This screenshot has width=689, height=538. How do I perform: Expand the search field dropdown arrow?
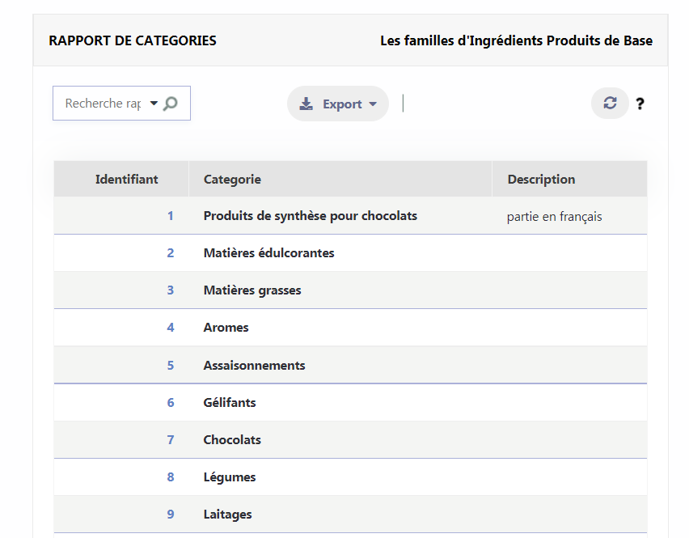point(154,104)
